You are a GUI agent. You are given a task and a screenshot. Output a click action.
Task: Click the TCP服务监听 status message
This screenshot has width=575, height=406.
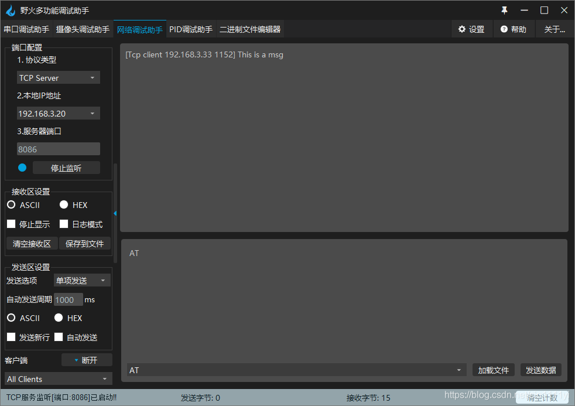click(61, 398)
